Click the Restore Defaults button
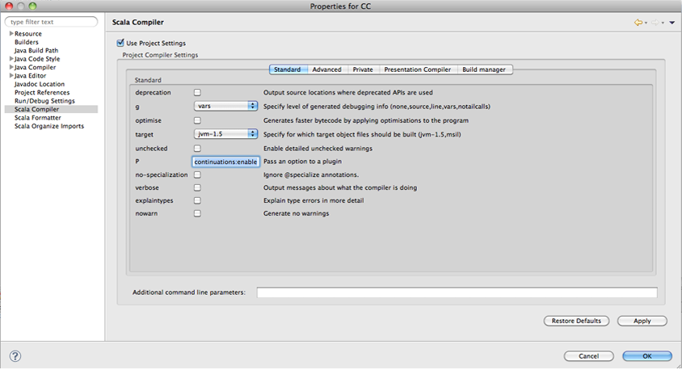This screenshot has width=682, height=370. [576, 321]
